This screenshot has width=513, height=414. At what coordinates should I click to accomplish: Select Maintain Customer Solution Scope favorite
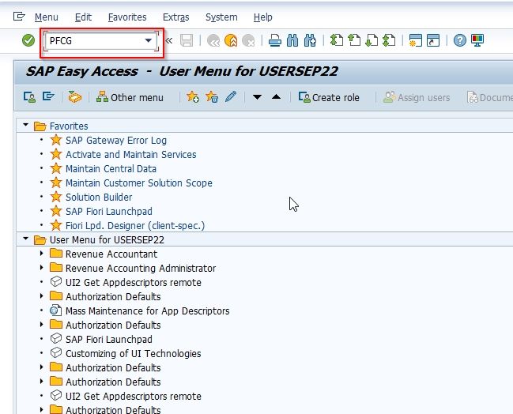(x=138, y=183)
